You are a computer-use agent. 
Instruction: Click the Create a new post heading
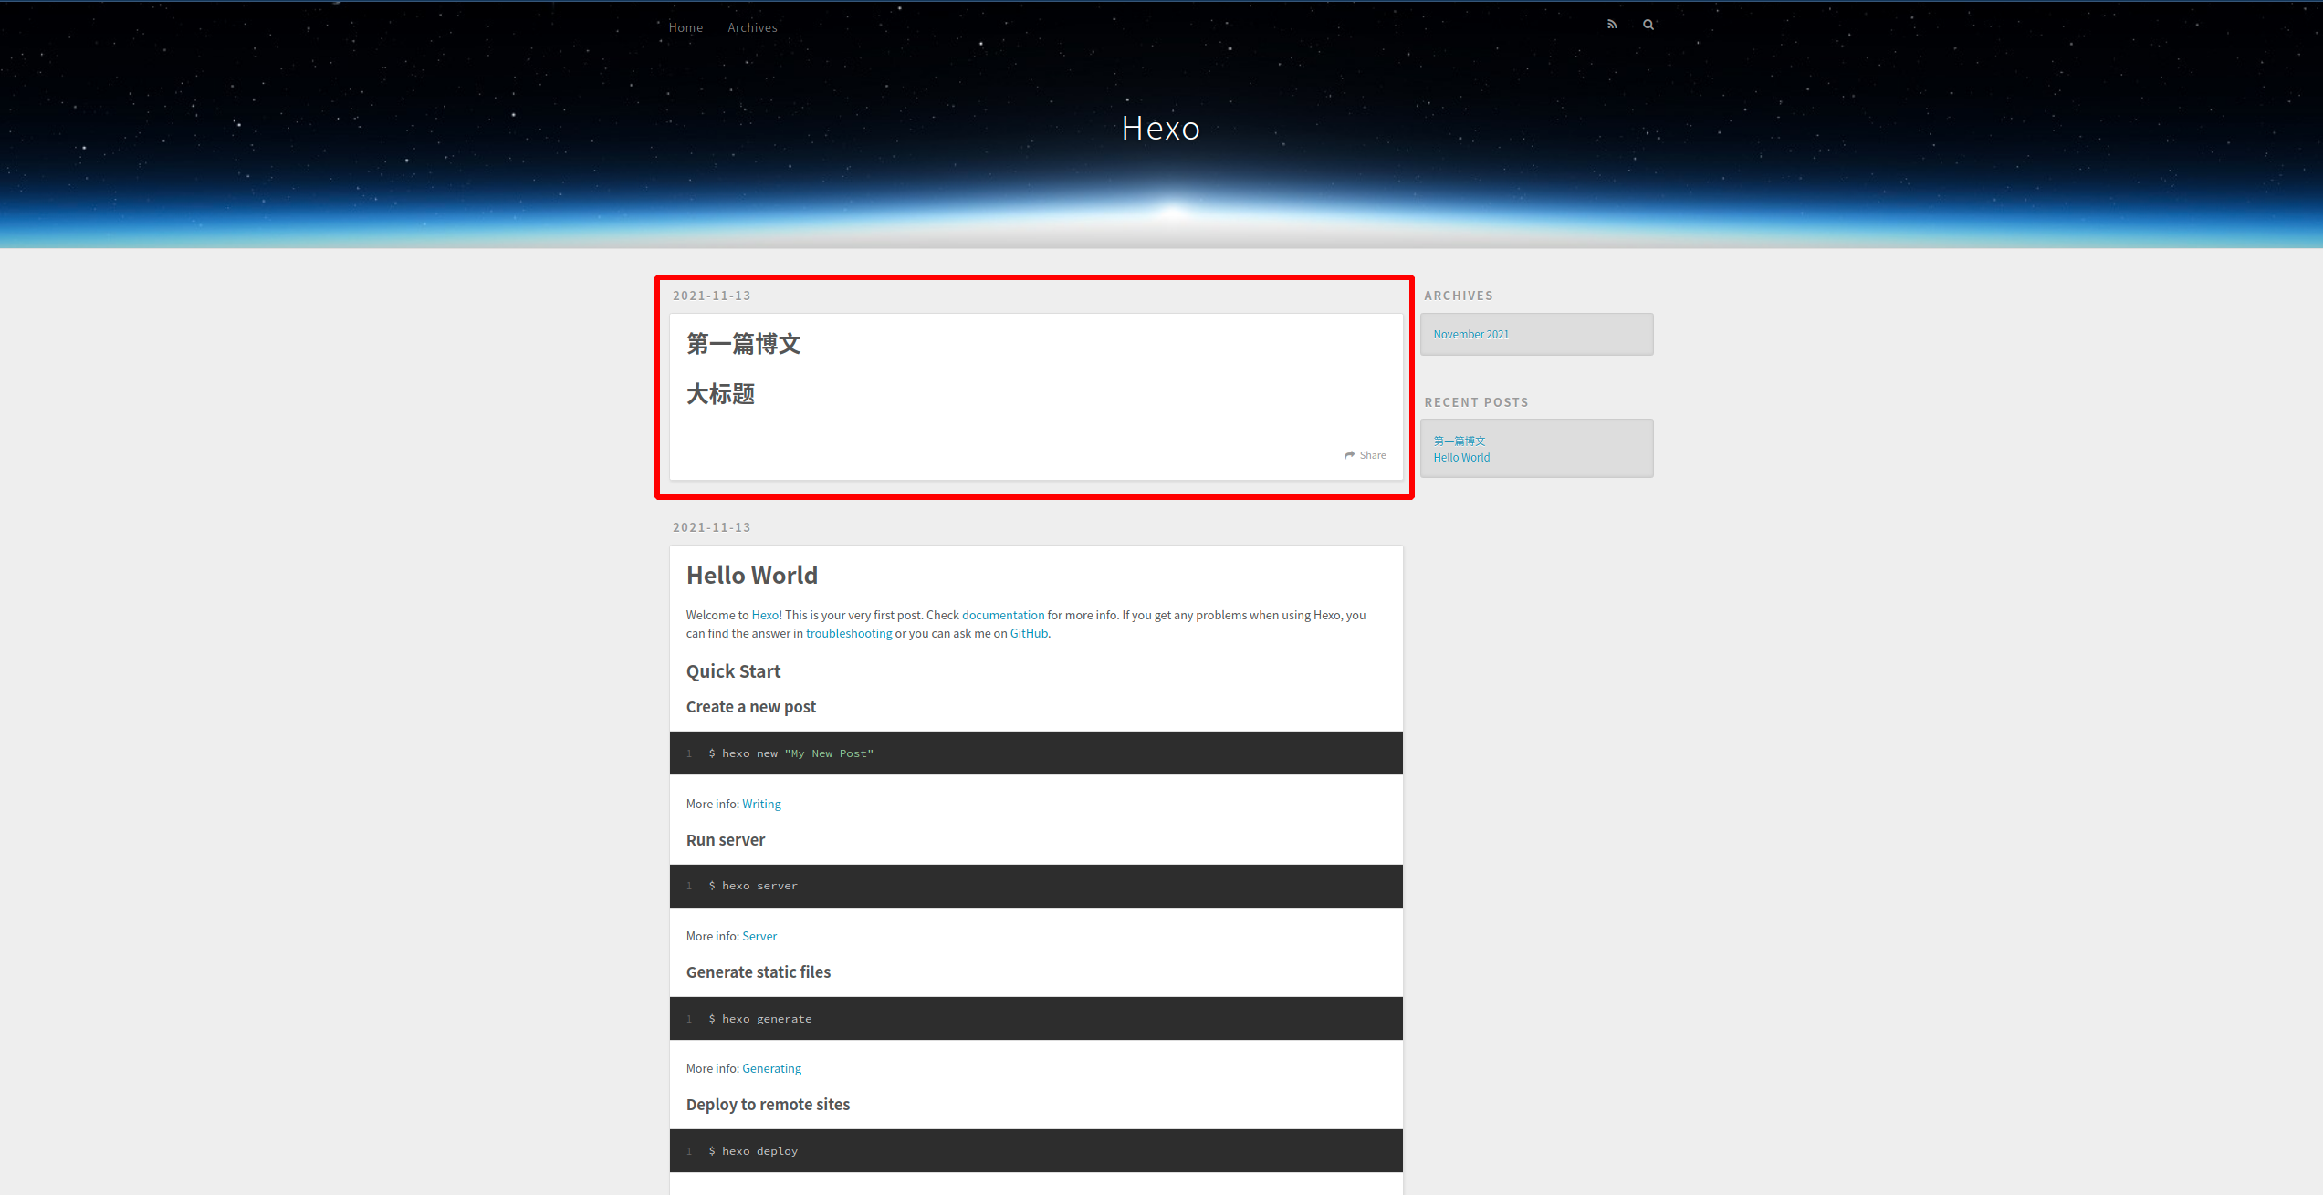click(x=750, y=707)
